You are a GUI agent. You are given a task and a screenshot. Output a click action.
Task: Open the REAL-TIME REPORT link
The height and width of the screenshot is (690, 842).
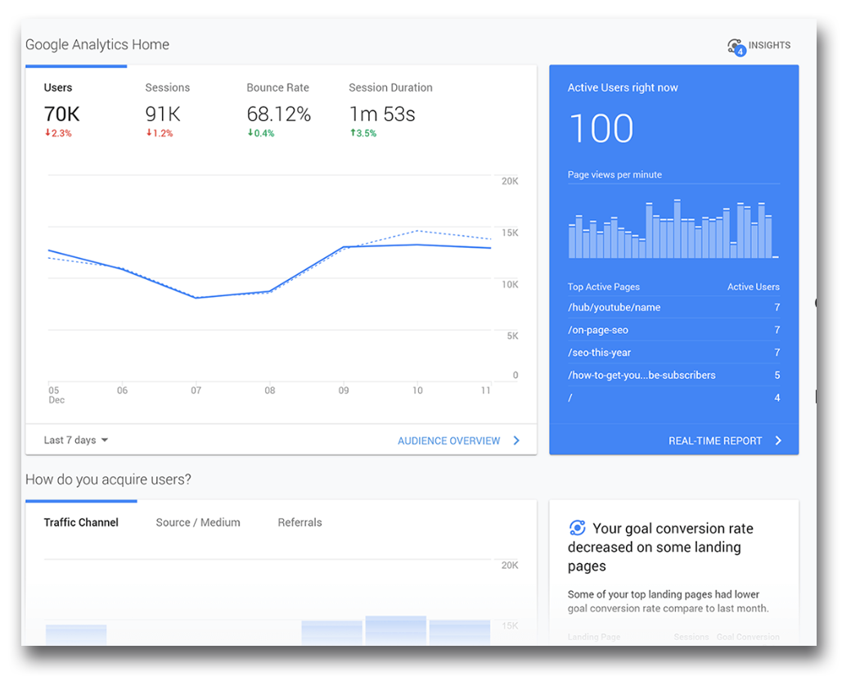coord(715,441)
